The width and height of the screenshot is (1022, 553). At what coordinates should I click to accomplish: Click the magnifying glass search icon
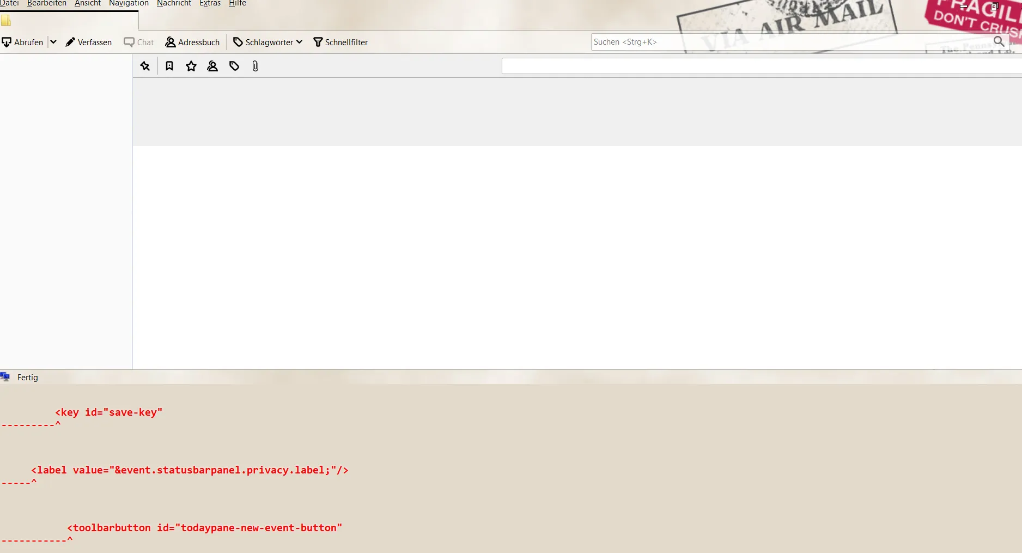click(999, 41)
